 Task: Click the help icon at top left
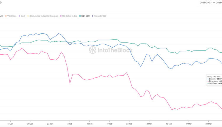pyautogui.click(x=1, y=2)
